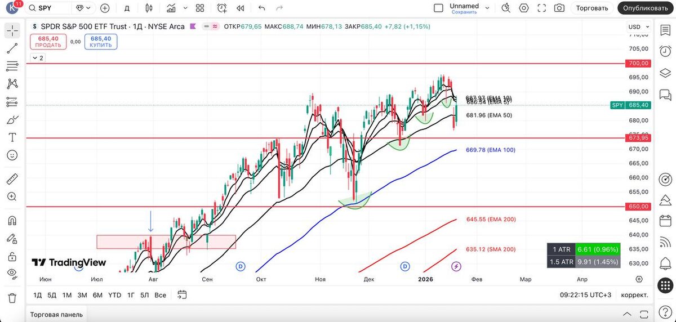Select the 5Л time range
This screenshot has width=676, height=322.
coord(145,295)
